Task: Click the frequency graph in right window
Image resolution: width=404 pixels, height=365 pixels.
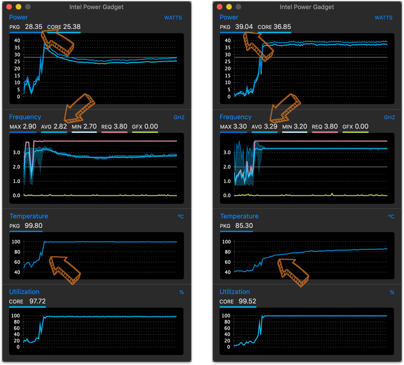Action: click(307, 168)
